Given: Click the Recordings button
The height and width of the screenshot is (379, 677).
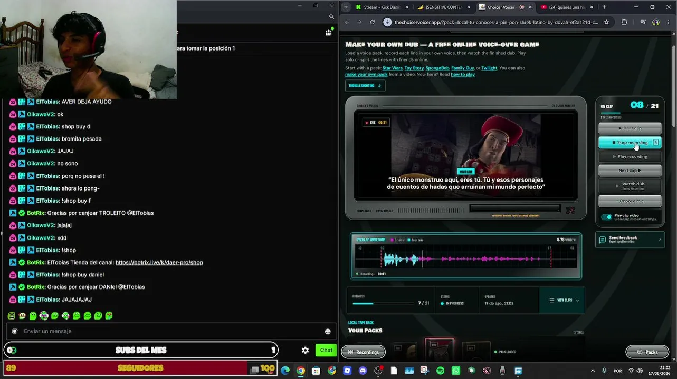Looking at the screenshot, I should point(364,352).
